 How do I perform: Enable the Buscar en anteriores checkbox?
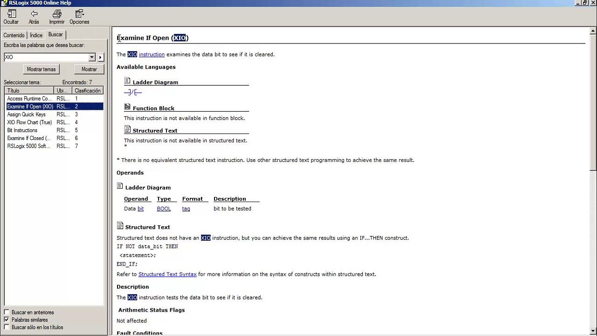tap(7, 312)
